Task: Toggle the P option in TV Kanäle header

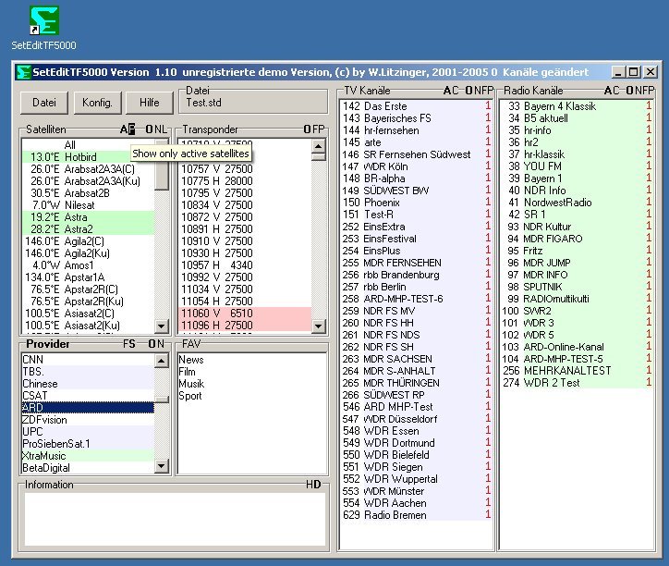Action: [x=491, y=91]
